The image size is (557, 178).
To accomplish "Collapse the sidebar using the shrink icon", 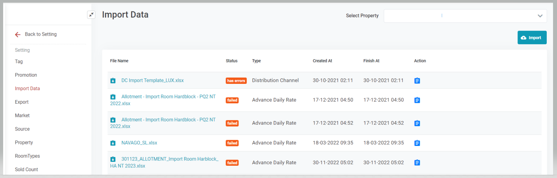I will click(x=91, y=15).
